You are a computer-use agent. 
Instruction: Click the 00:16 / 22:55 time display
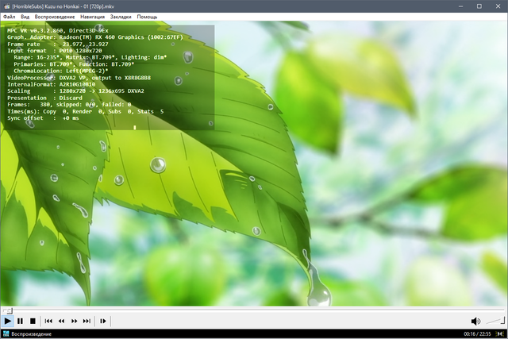coord(477,333)
